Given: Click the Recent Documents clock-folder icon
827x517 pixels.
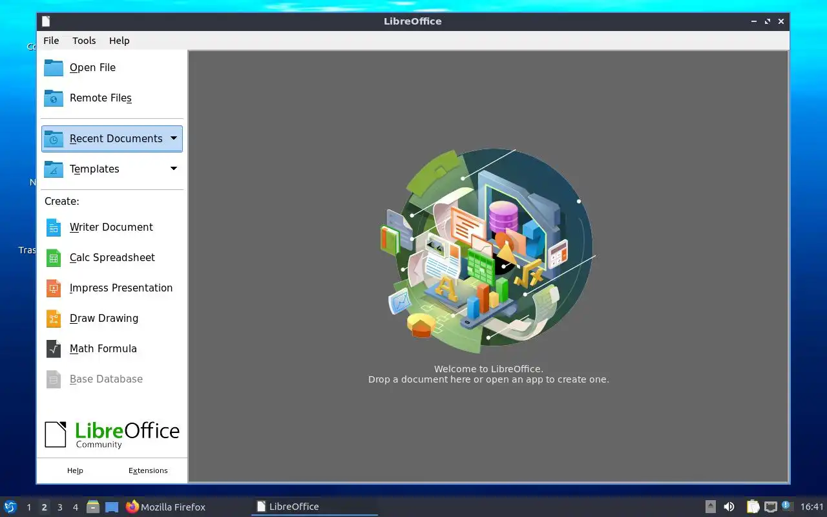Looking at the screenshot, I should click(x=54, y=138).
